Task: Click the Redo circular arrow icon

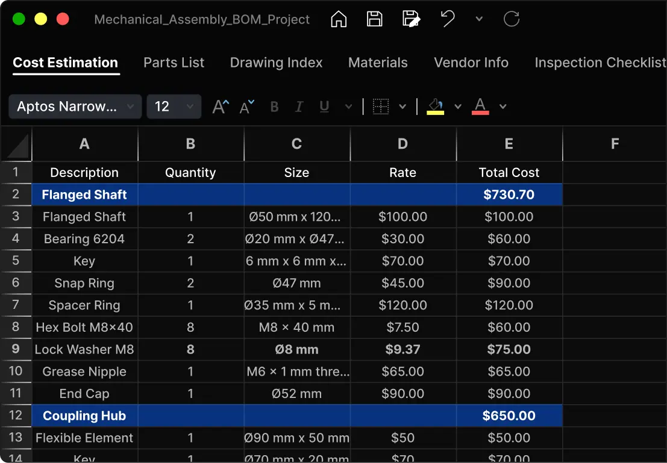Action: point(512,19)
